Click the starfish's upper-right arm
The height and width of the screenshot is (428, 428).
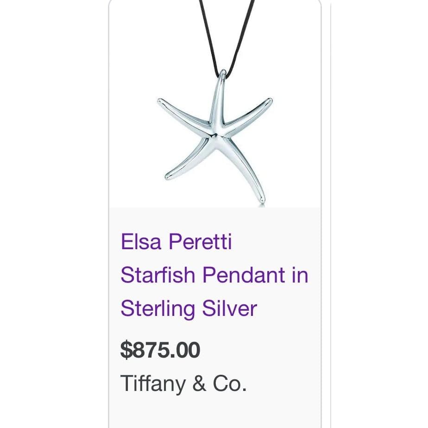pos(247,114)
